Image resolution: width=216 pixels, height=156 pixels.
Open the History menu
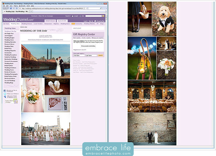(16, 6)
